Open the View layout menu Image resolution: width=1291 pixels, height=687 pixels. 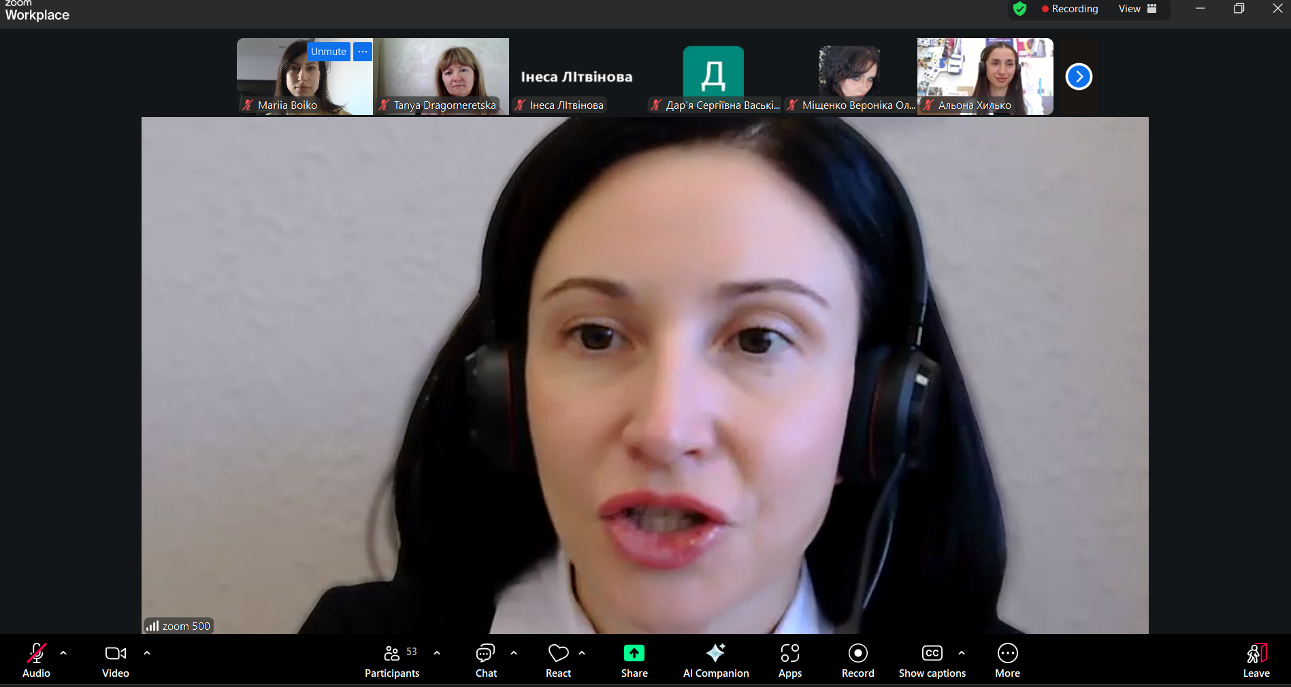click(1137, 9)
